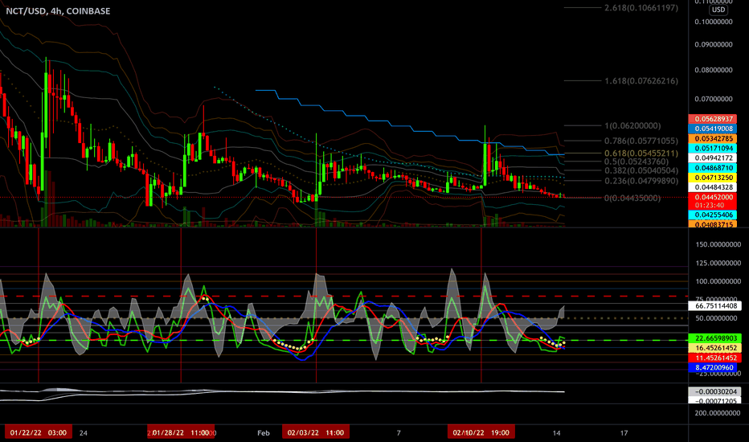
Task: Click the 17 date on time axis
Action: tap(624, 433)
